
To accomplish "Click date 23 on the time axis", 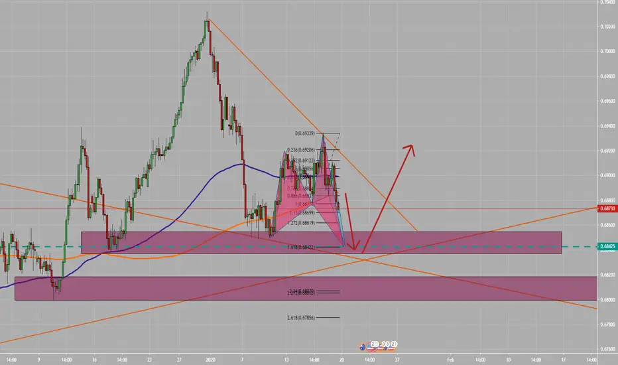I will (149, 360).
